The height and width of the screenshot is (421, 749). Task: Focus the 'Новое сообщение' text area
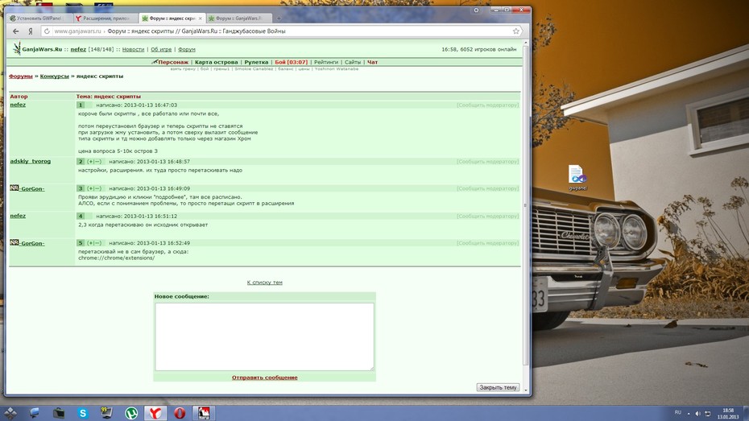point(264,336)
